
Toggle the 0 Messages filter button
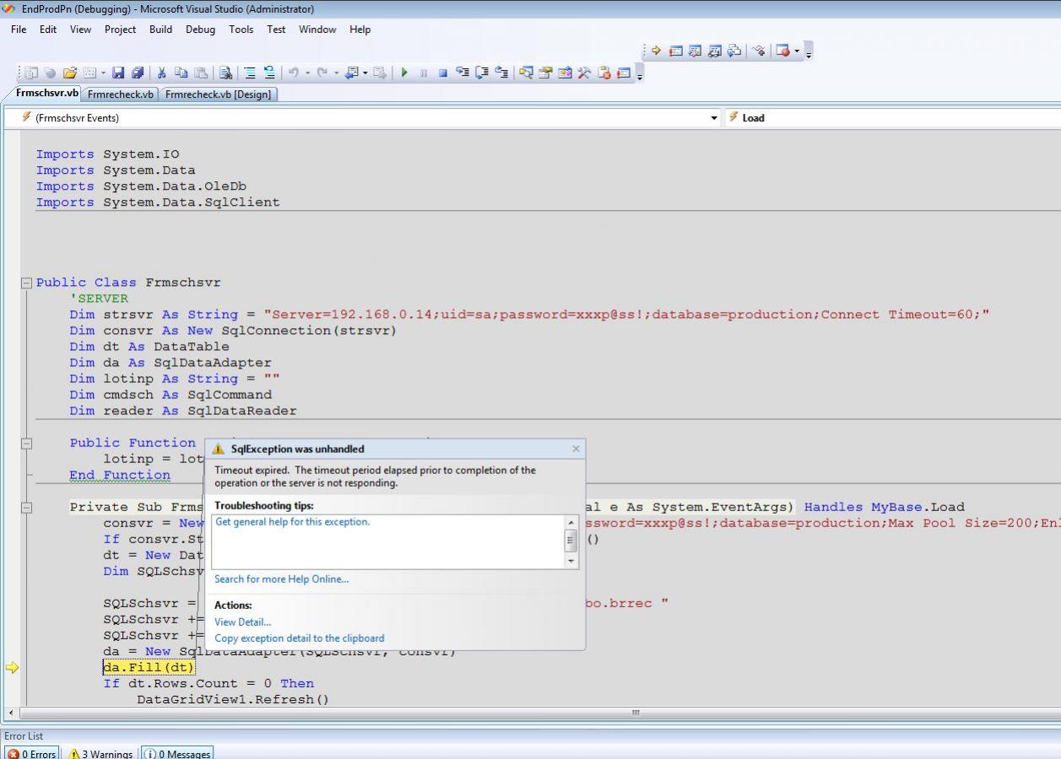(177, 754)
